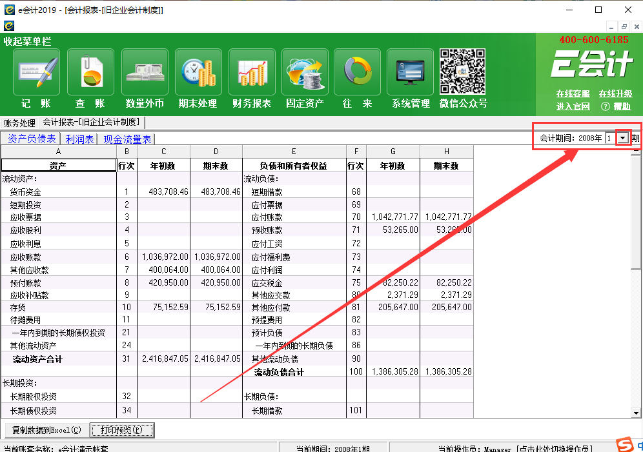Click the 微信公众号 QR code image
This screenshot has height=452, width=643.
(463, 72)
